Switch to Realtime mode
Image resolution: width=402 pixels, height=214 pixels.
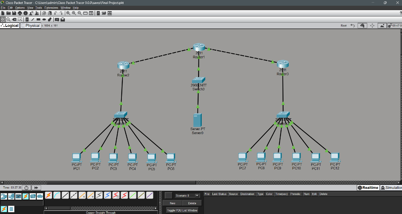(368, 187)
